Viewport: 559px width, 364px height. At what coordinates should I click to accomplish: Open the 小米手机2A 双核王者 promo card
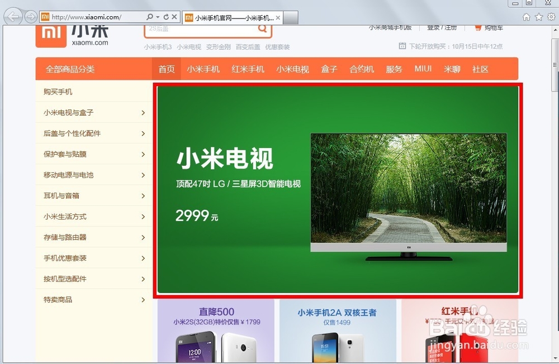(x=338, y=331)
